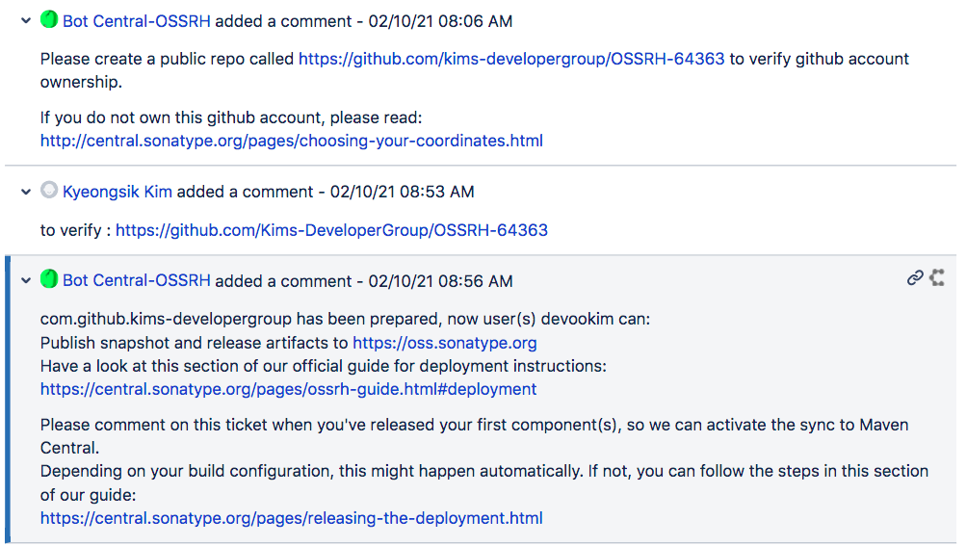
Task: Open Bot Central-OSSRH profile from 08:56 AM comment
Action: pyautogui.click(x=137, y=281)
